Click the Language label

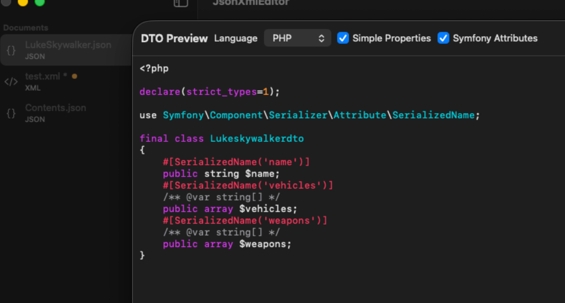pos(236,38)
